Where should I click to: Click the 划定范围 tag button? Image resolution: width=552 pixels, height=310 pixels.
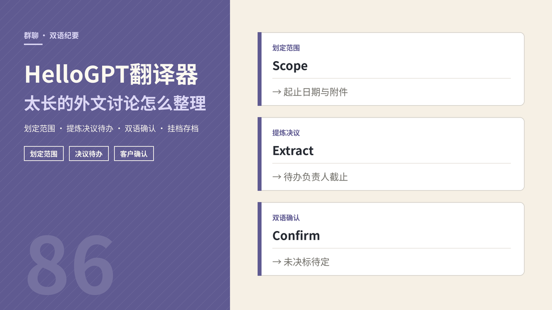tap(44, 154)
